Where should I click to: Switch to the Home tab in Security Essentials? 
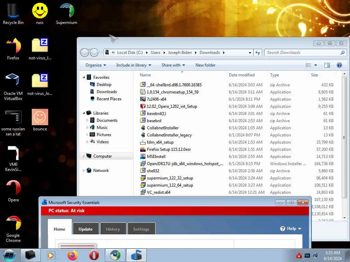click(x=59, y=227)
